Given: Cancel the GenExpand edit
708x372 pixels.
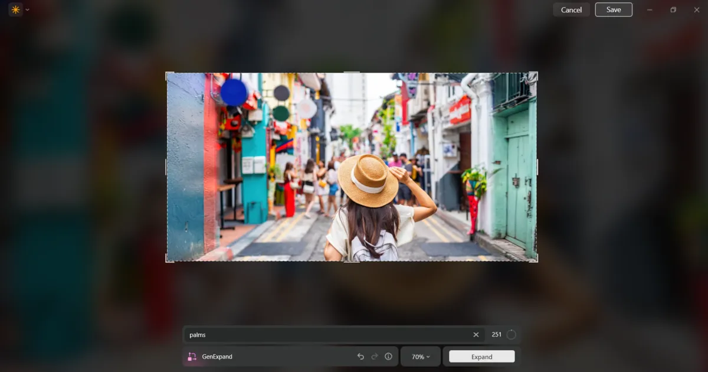Looking at the screenshot, I should pos(571,9).
